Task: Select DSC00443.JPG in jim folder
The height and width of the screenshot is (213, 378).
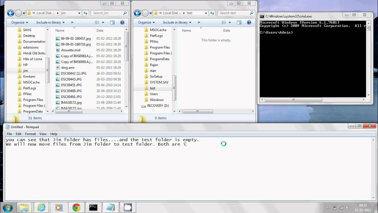Action: tap(71, 79)
